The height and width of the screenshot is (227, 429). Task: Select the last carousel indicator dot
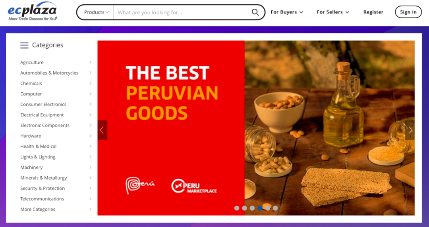click(x=275, y=208)
